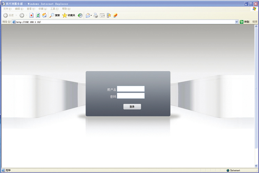Click the Print icon in toolbar
Viewport: 259px width, 173px height.
[95, 15]
